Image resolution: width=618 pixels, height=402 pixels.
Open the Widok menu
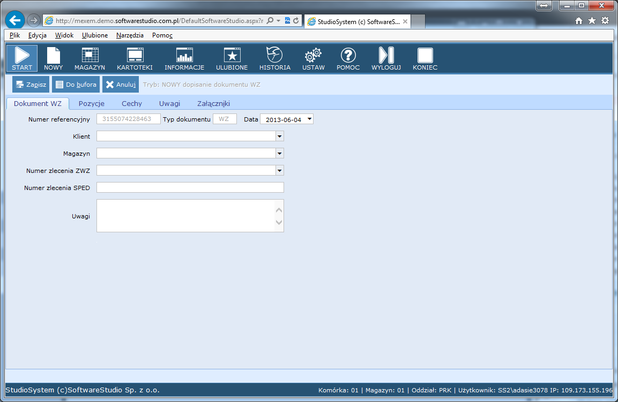pyautogui.click(x=64, y=35)
